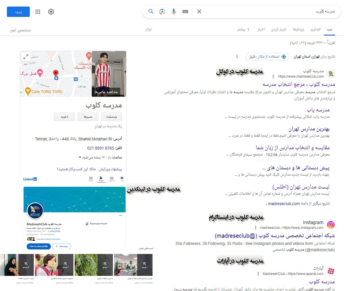Switch to the ویدئوها tab
Viewport: 344px width, 291px height.
coord(298,30)
